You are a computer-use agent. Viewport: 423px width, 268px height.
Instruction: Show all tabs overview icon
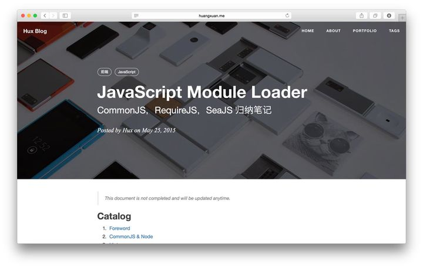375,16
